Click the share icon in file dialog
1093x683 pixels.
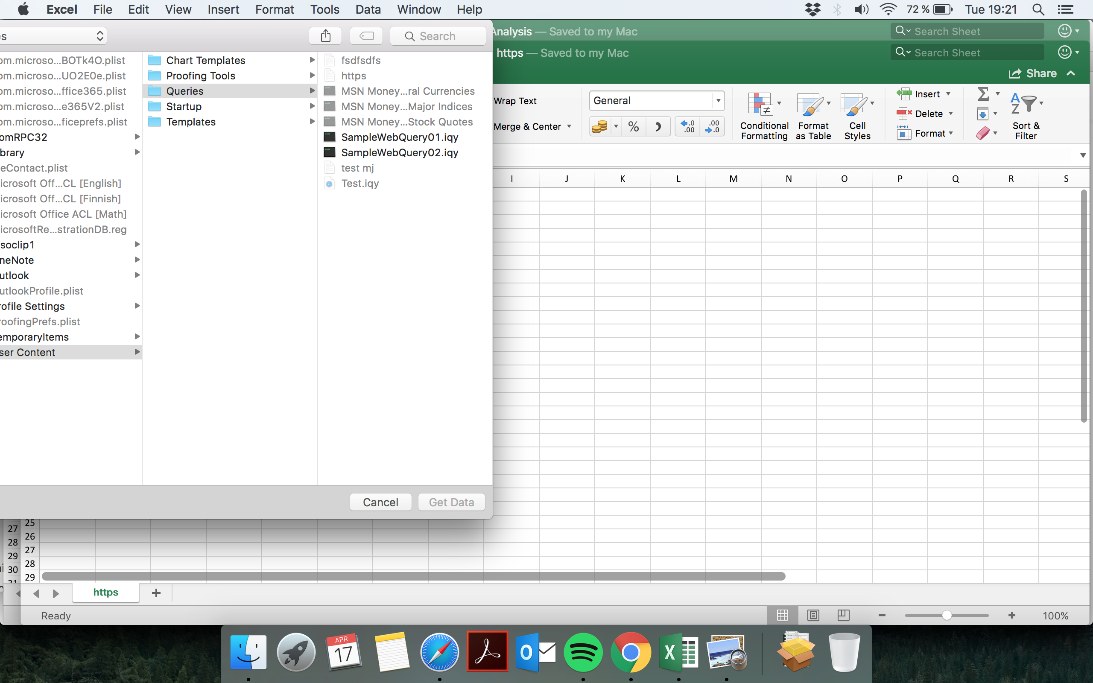(x=325, y=36)
